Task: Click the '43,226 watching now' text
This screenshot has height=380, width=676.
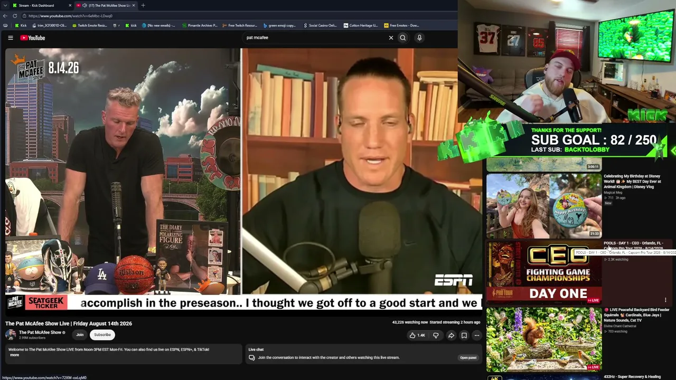Action: [410, 322]
